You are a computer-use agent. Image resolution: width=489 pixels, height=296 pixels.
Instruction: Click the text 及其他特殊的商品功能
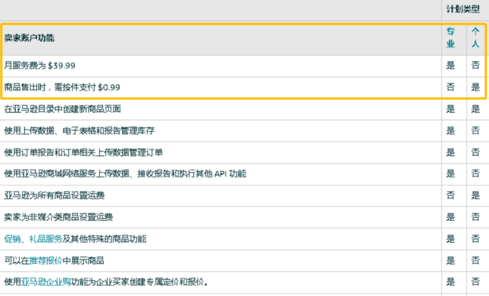[x=104, y=239]
